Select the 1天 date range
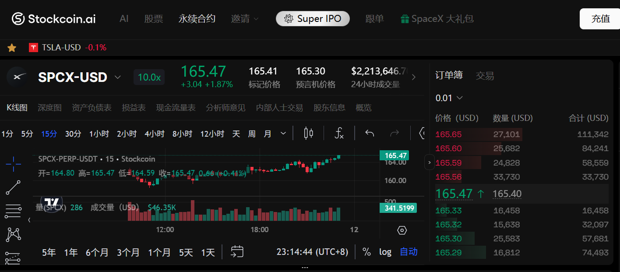The height and width of the screenshot is (272, 620). [x=208, y=252]
